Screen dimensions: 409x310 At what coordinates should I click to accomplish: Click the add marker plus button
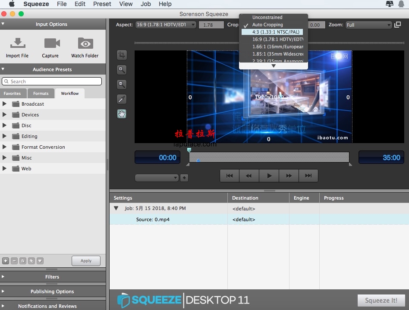coord(184,178)
